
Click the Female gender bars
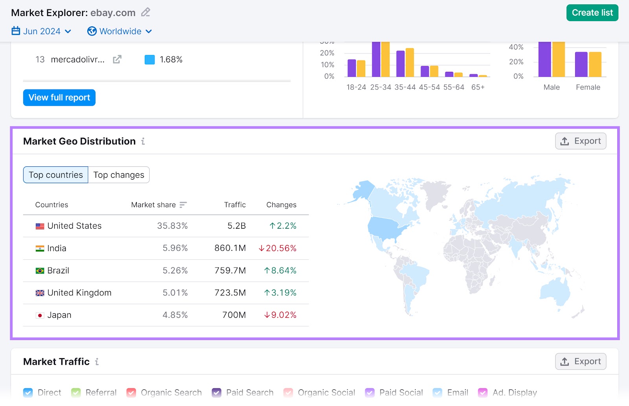(588, 64)
